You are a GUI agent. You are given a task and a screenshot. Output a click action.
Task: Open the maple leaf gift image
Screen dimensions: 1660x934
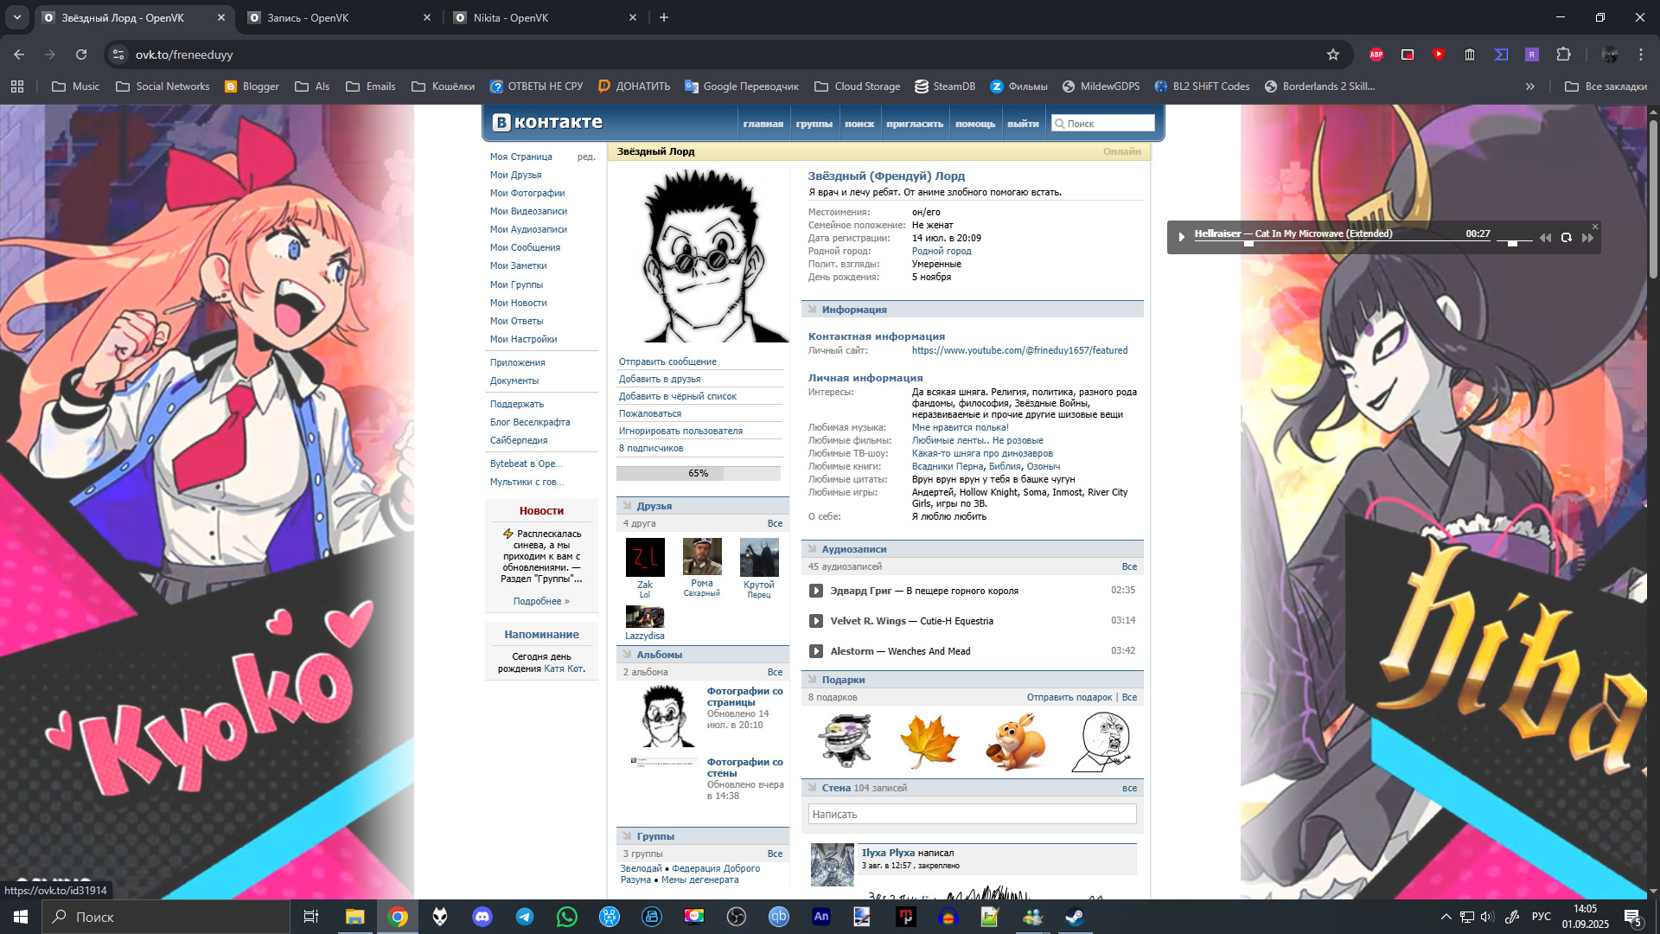(x=929, y=741)
